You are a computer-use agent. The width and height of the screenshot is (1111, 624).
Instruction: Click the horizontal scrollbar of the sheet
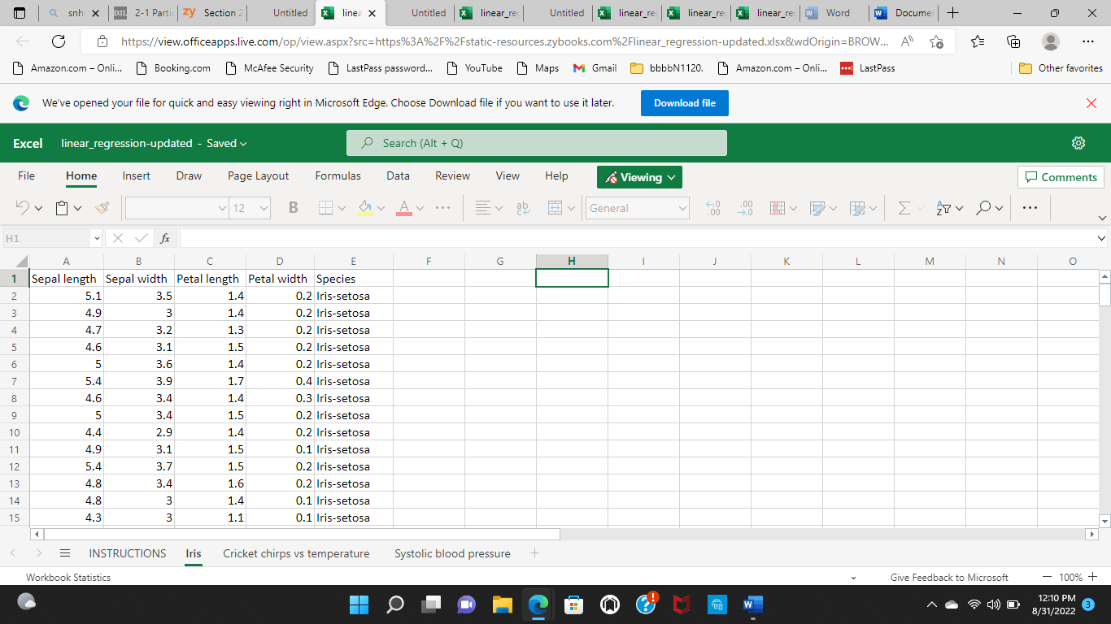pos(302,535)
